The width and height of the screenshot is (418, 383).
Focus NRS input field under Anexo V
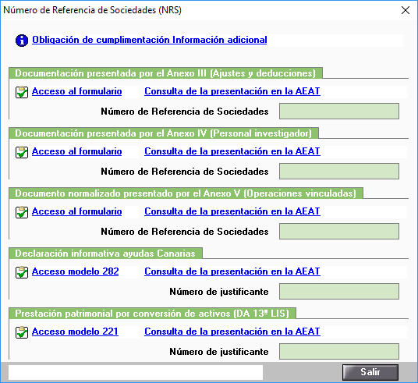click(x=339, y=231)
